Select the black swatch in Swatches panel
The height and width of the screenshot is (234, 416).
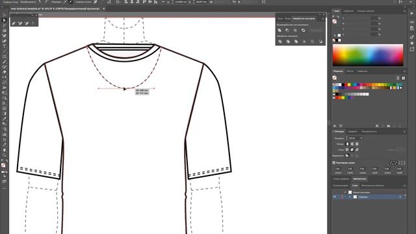[343, 84]
